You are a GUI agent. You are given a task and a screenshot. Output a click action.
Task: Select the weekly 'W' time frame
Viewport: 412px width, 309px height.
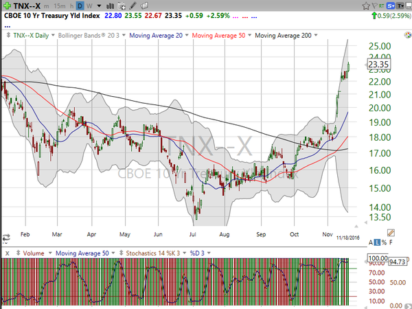(x=89, y=5)
